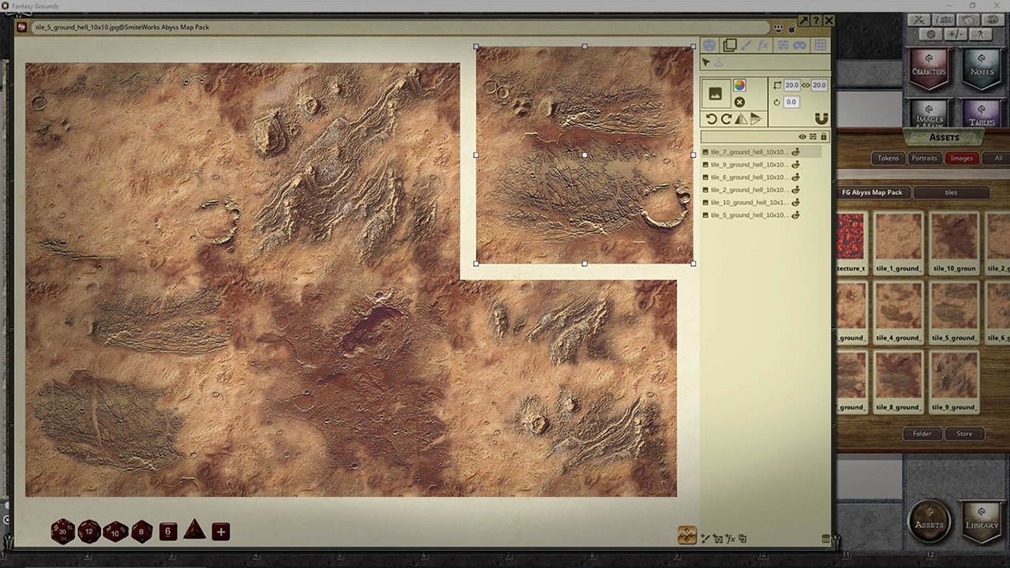Toggle layer visibility eye icon
Image resolution: width=1010 pixels, height=568 pixels.
tap(802, 137)
